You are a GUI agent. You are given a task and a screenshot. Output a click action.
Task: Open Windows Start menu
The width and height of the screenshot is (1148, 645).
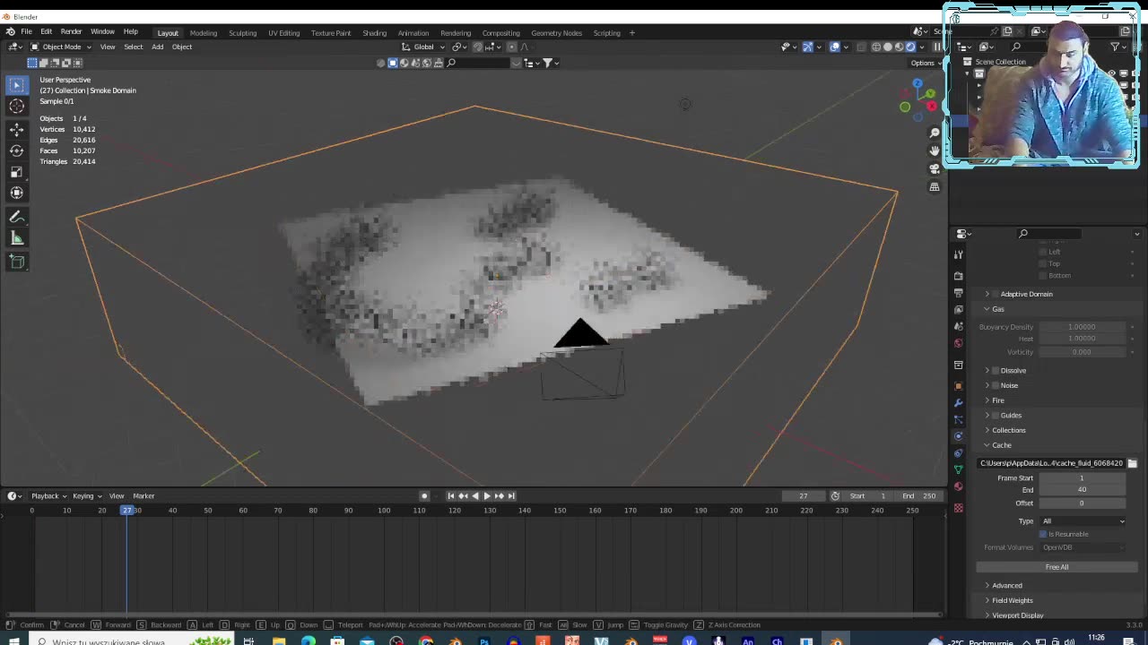coord(13,641)
